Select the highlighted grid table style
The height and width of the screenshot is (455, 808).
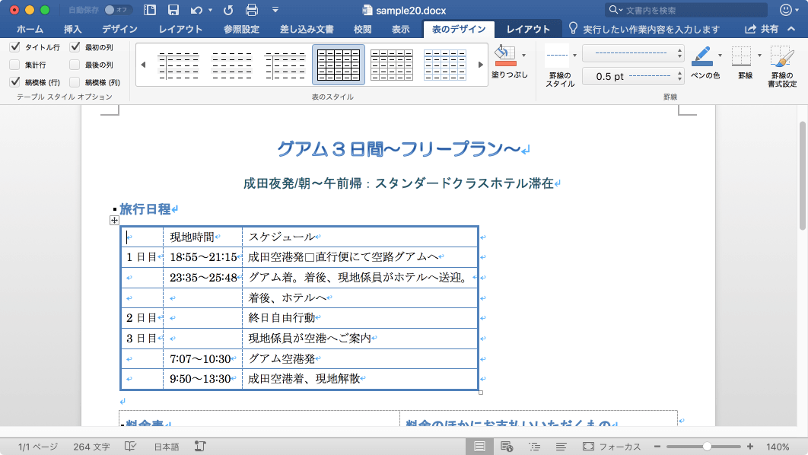pos(339,65)
